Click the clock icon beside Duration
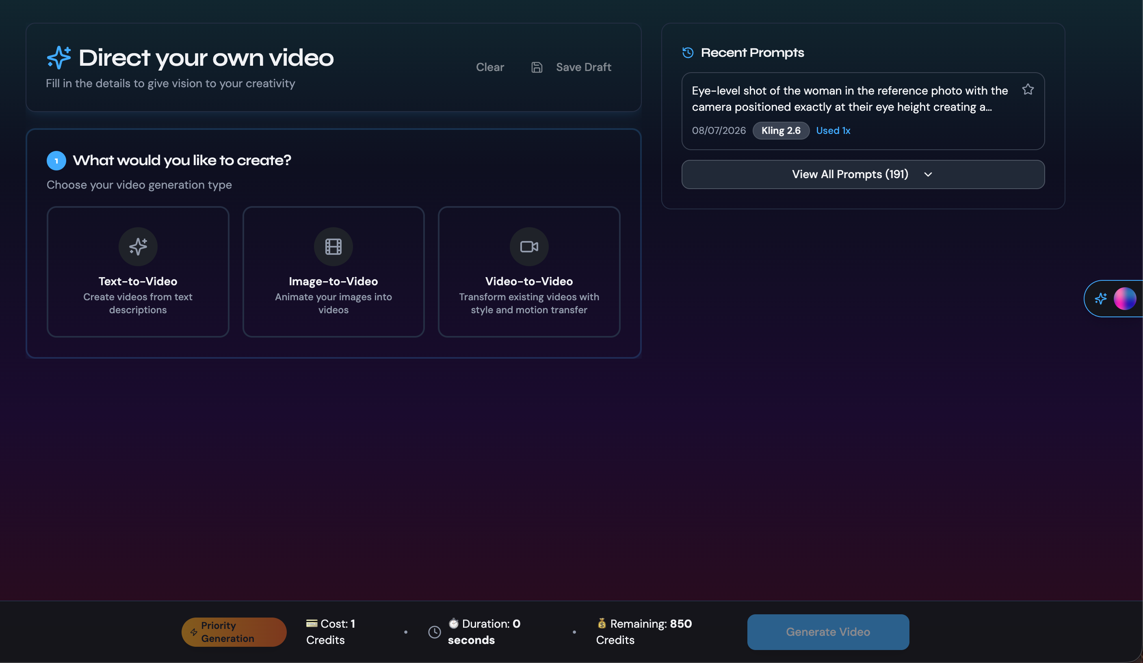 [x=435, y=632]
